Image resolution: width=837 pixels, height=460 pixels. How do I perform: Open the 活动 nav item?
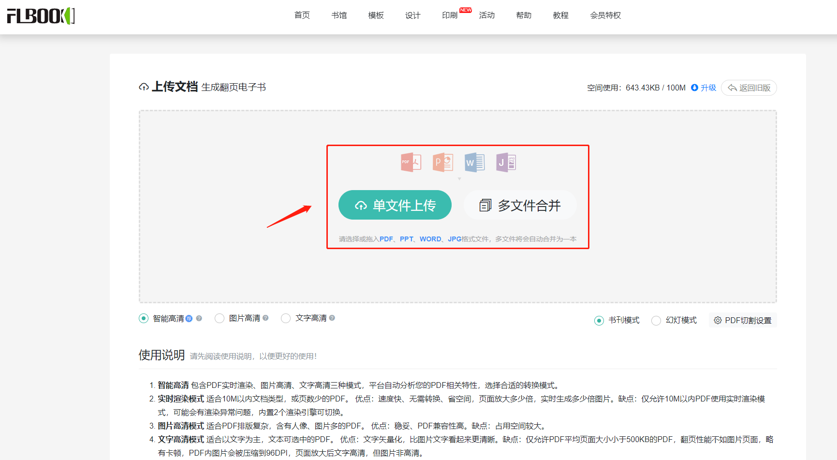[x=487, y=15]
